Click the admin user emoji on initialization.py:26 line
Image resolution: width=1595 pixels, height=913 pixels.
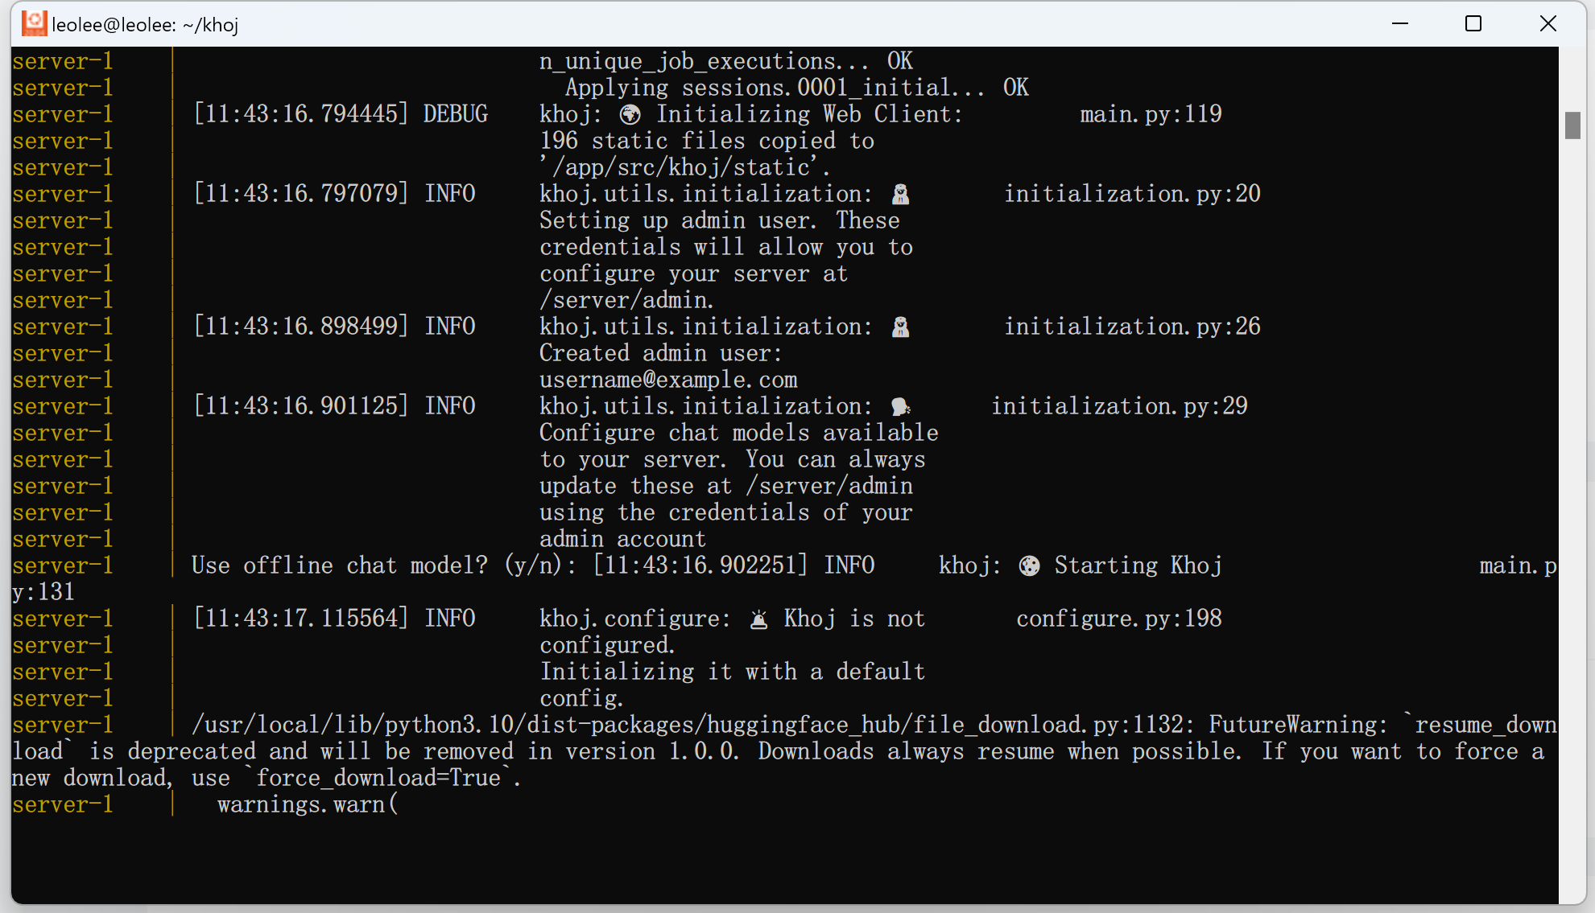coord(901,327)
